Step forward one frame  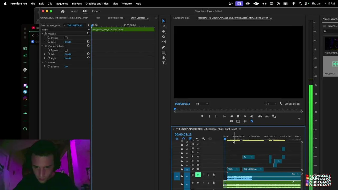[x=245, y=116]
